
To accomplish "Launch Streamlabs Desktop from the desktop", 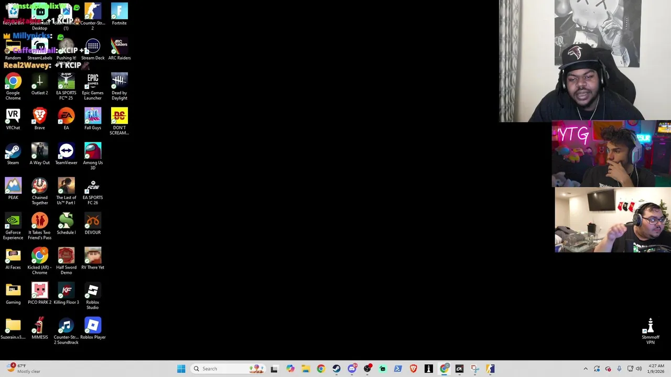I will tap(39, 17).
